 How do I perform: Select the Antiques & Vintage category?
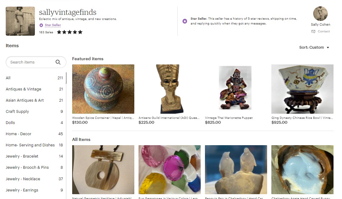(x=34, y=89)
